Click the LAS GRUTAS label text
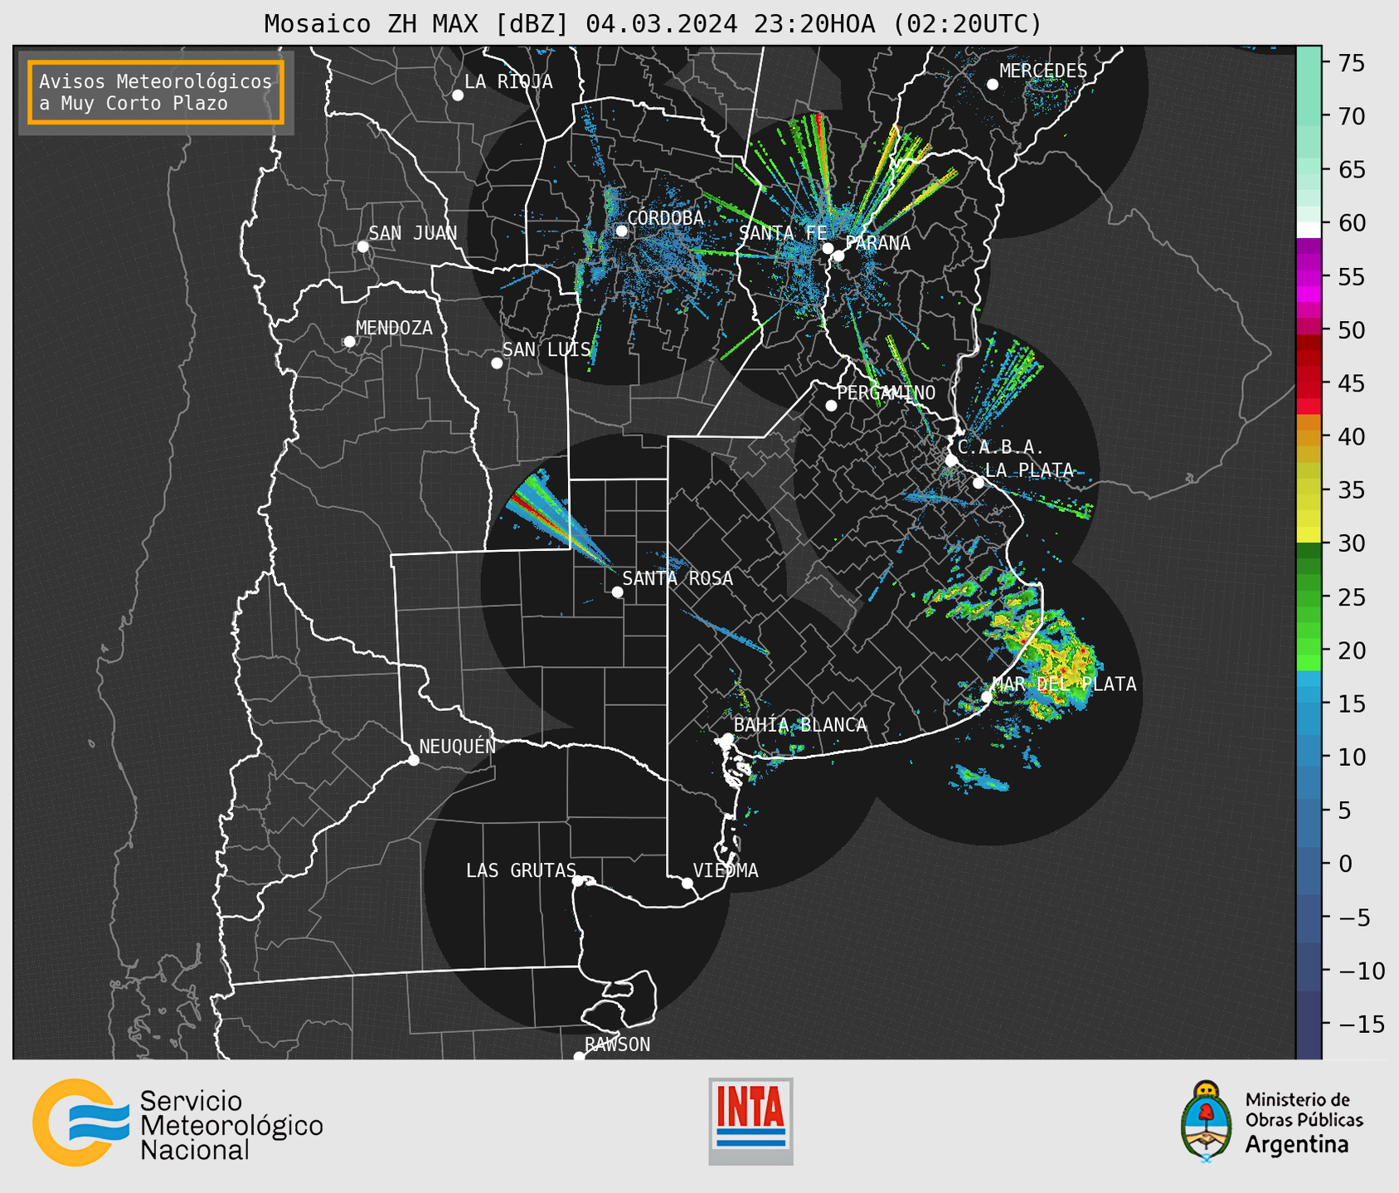 pos(521,870)
